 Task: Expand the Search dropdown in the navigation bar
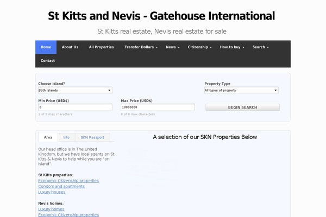(x=260, y=47)
